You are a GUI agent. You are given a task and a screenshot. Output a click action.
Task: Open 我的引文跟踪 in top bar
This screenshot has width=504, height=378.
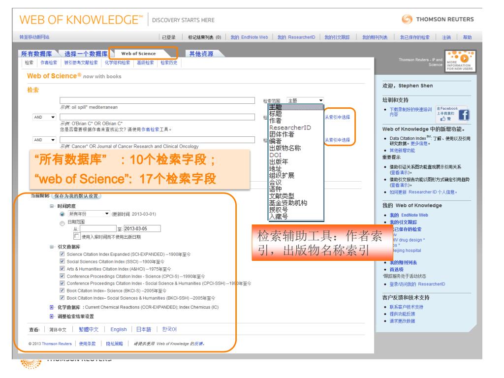point(337,37)
